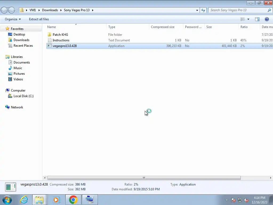The width and height of the screenshot is (273, 205).
Task: Go to Desktop in the sidebar
Action: 19,34
